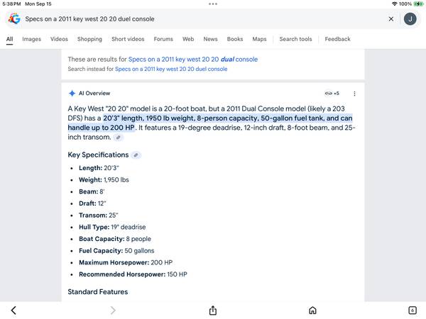Tap the 'Hull Type: 19° deadrise' bullet

point(112,227)
